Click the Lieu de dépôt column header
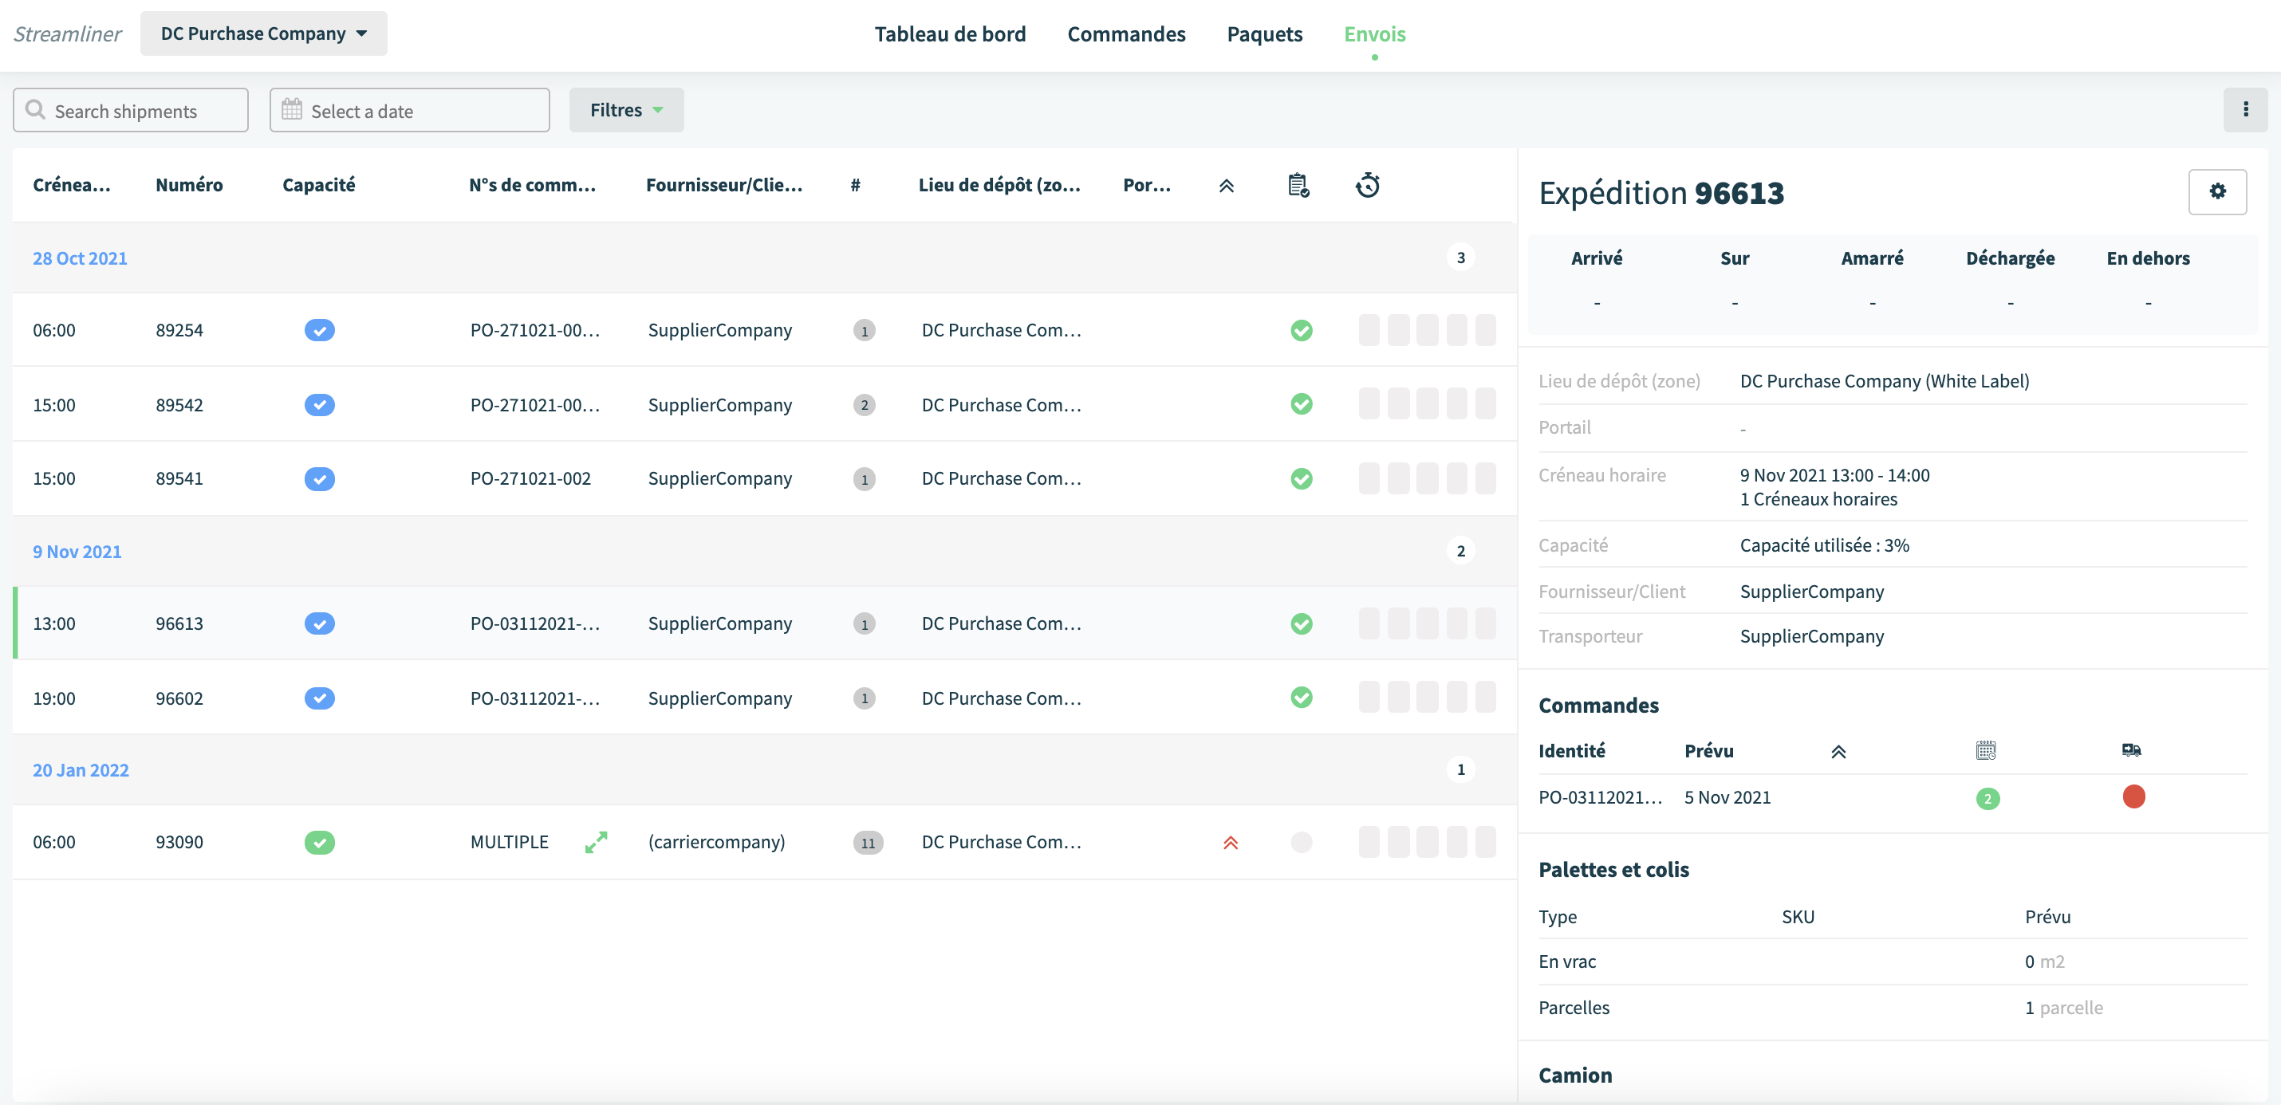 point(999,184)
